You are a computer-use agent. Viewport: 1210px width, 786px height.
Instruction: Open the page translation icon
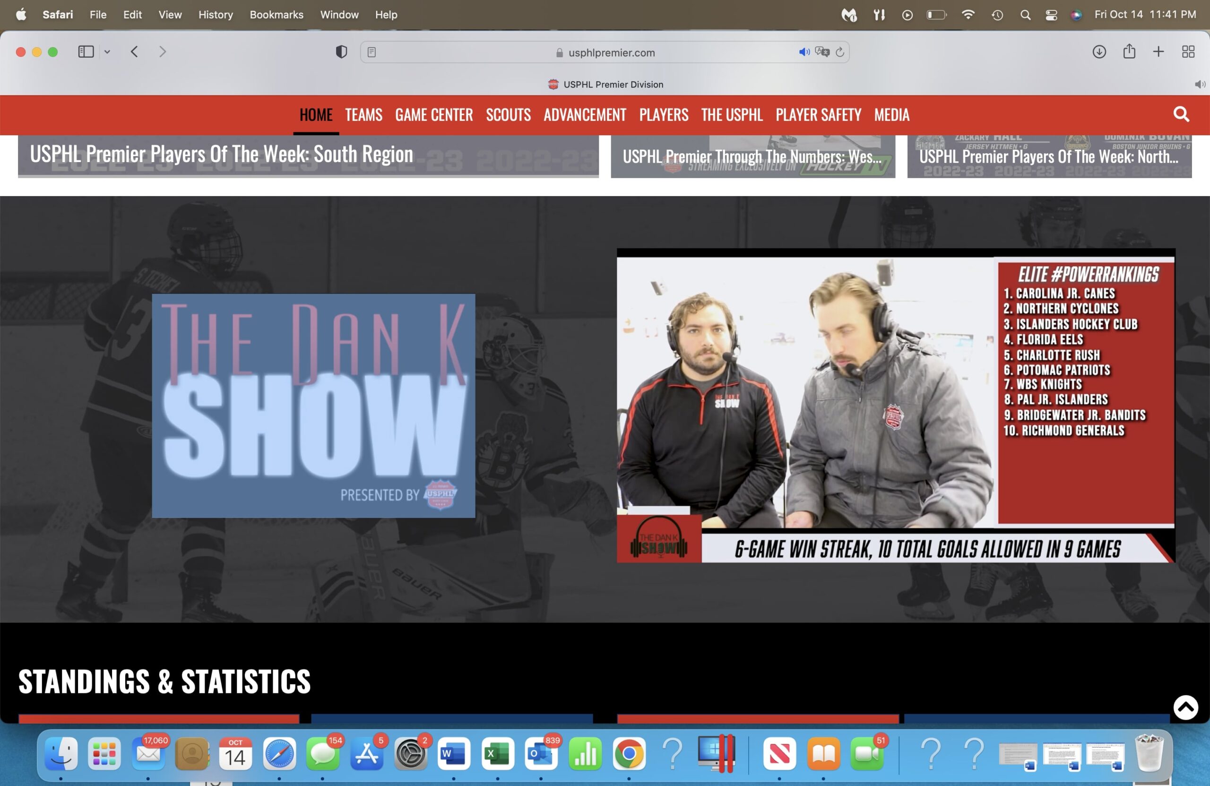coord(822,52)
